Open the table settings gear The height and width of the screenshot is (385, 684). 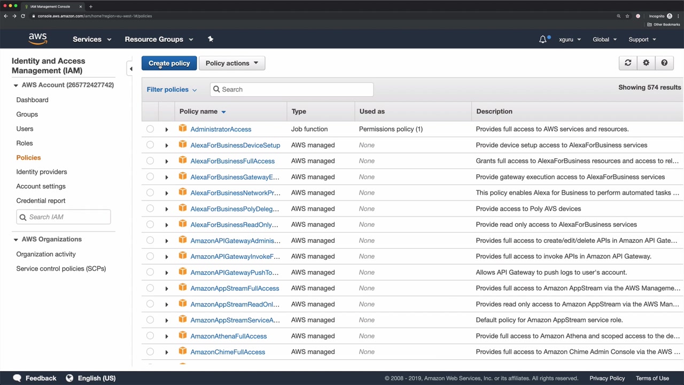646,63
